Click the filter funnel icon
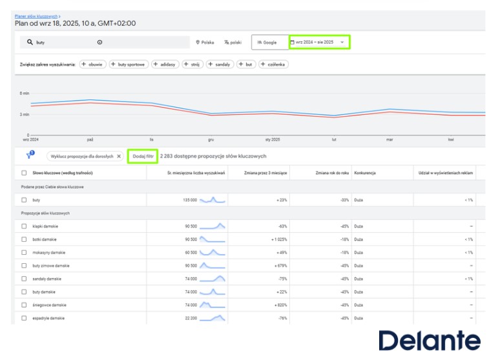 coord(30,155)
